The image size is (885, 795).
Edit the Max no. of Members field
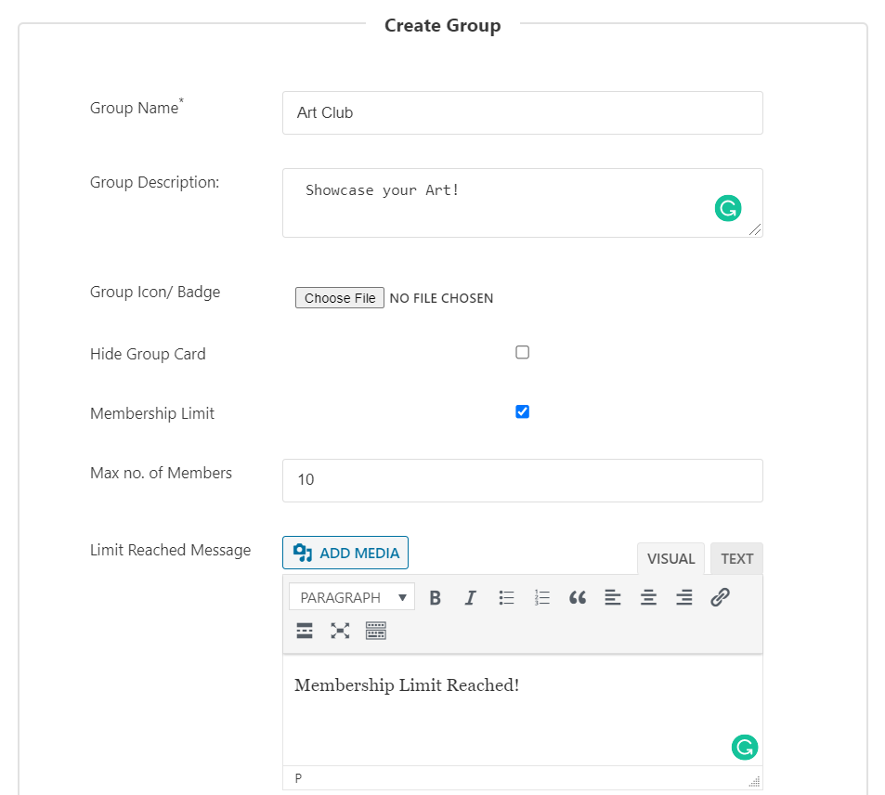coord(522,480)
